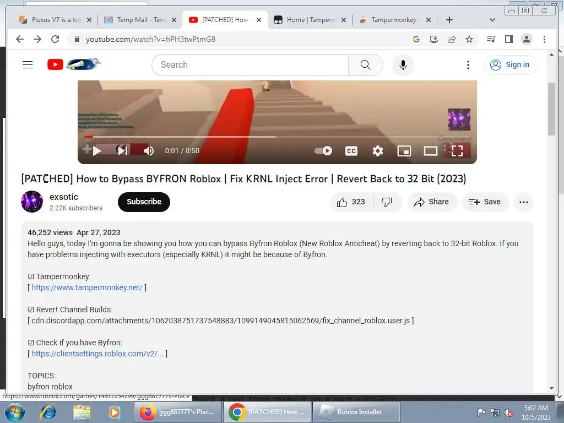This screenshot has height=423, width=564.
Task: Open the clientsettings.roblox.com link
Action: (97, 354)
